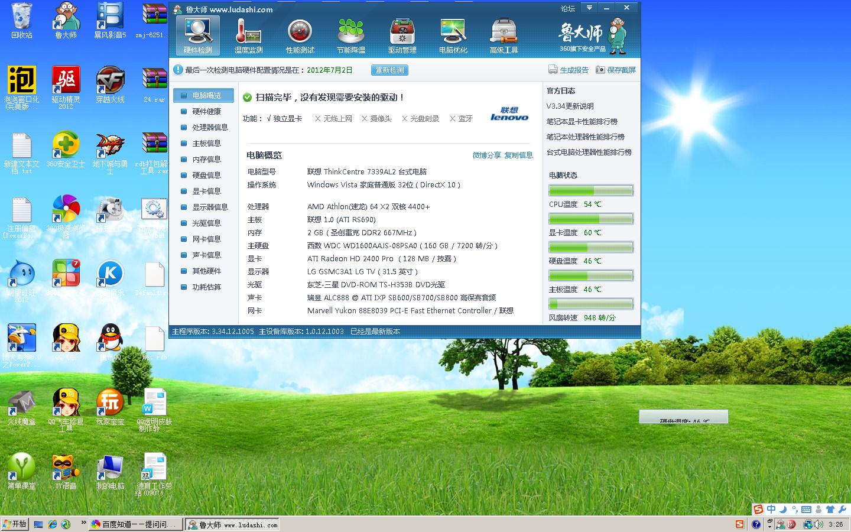Open the 24.rar archive on desktop
The height and width of the screenshot is (532, 851).
(x=154, y=85)
